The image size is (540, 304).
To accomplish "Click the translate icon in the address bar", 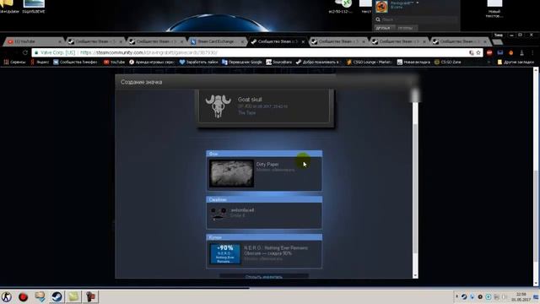I will click(x=471, y=52).
